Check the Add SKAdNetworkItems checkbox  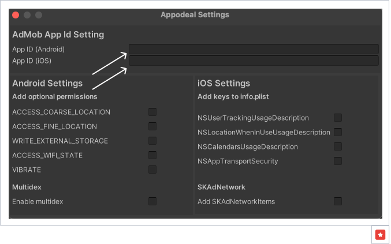click(x=338, y=201)
